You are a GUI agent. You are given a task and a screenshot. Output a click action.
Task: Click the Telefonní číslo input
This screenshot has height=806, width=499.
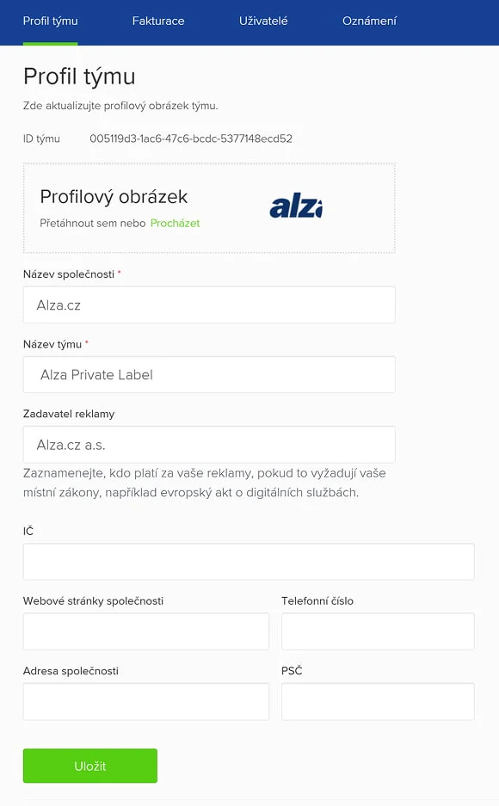[x=378, y=631]
